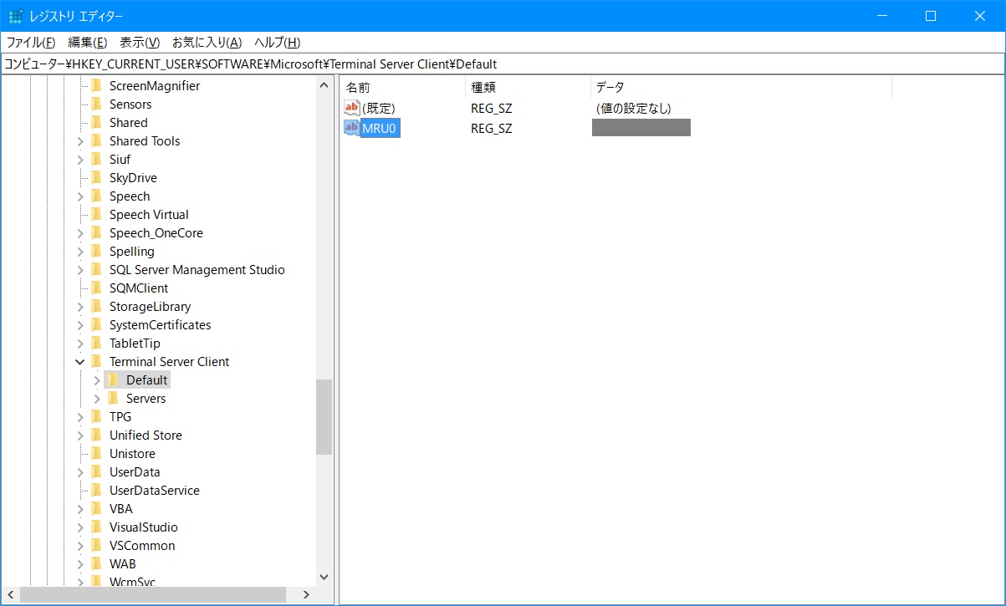Image resolution: width=1006 pixels, height=606 pixels.
Task: Click the Unistore folder icon
Action: pyautogui.click(x=98, y=453)
